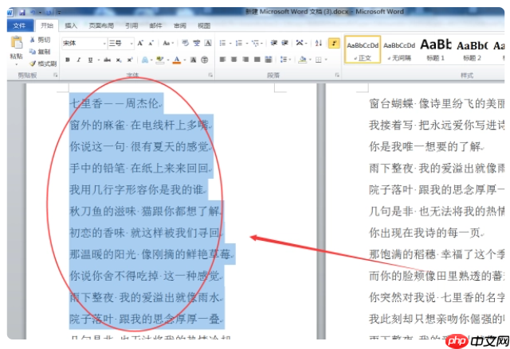This screenshot has width=510, height=349.
Task: Click the distributed alignment icon
Action: coord(269,60)
